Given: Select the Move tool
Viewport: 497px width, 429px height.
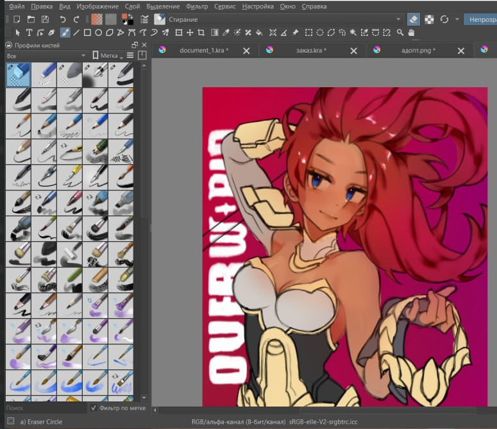Looking at the screenshot, I should pos(190,33).
